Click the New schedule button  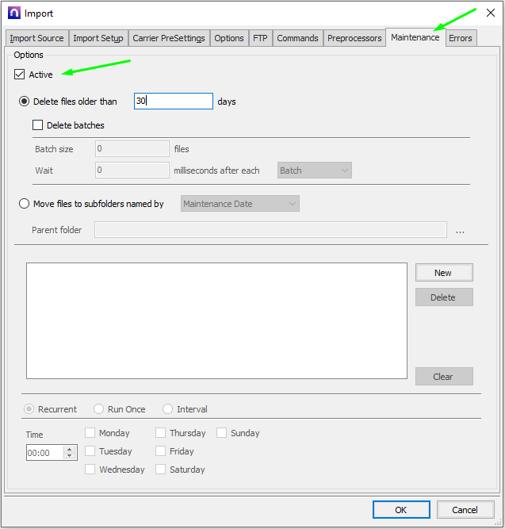click(x=443, y=273)
